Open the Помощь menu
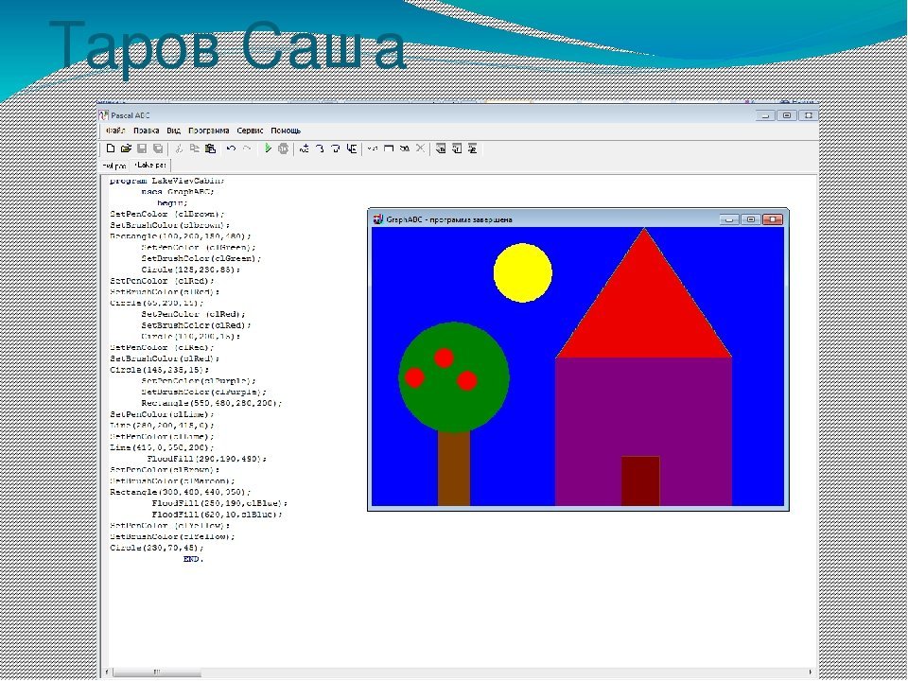The height and width of the screenshot is (681, 908). [x=286, y=131]
